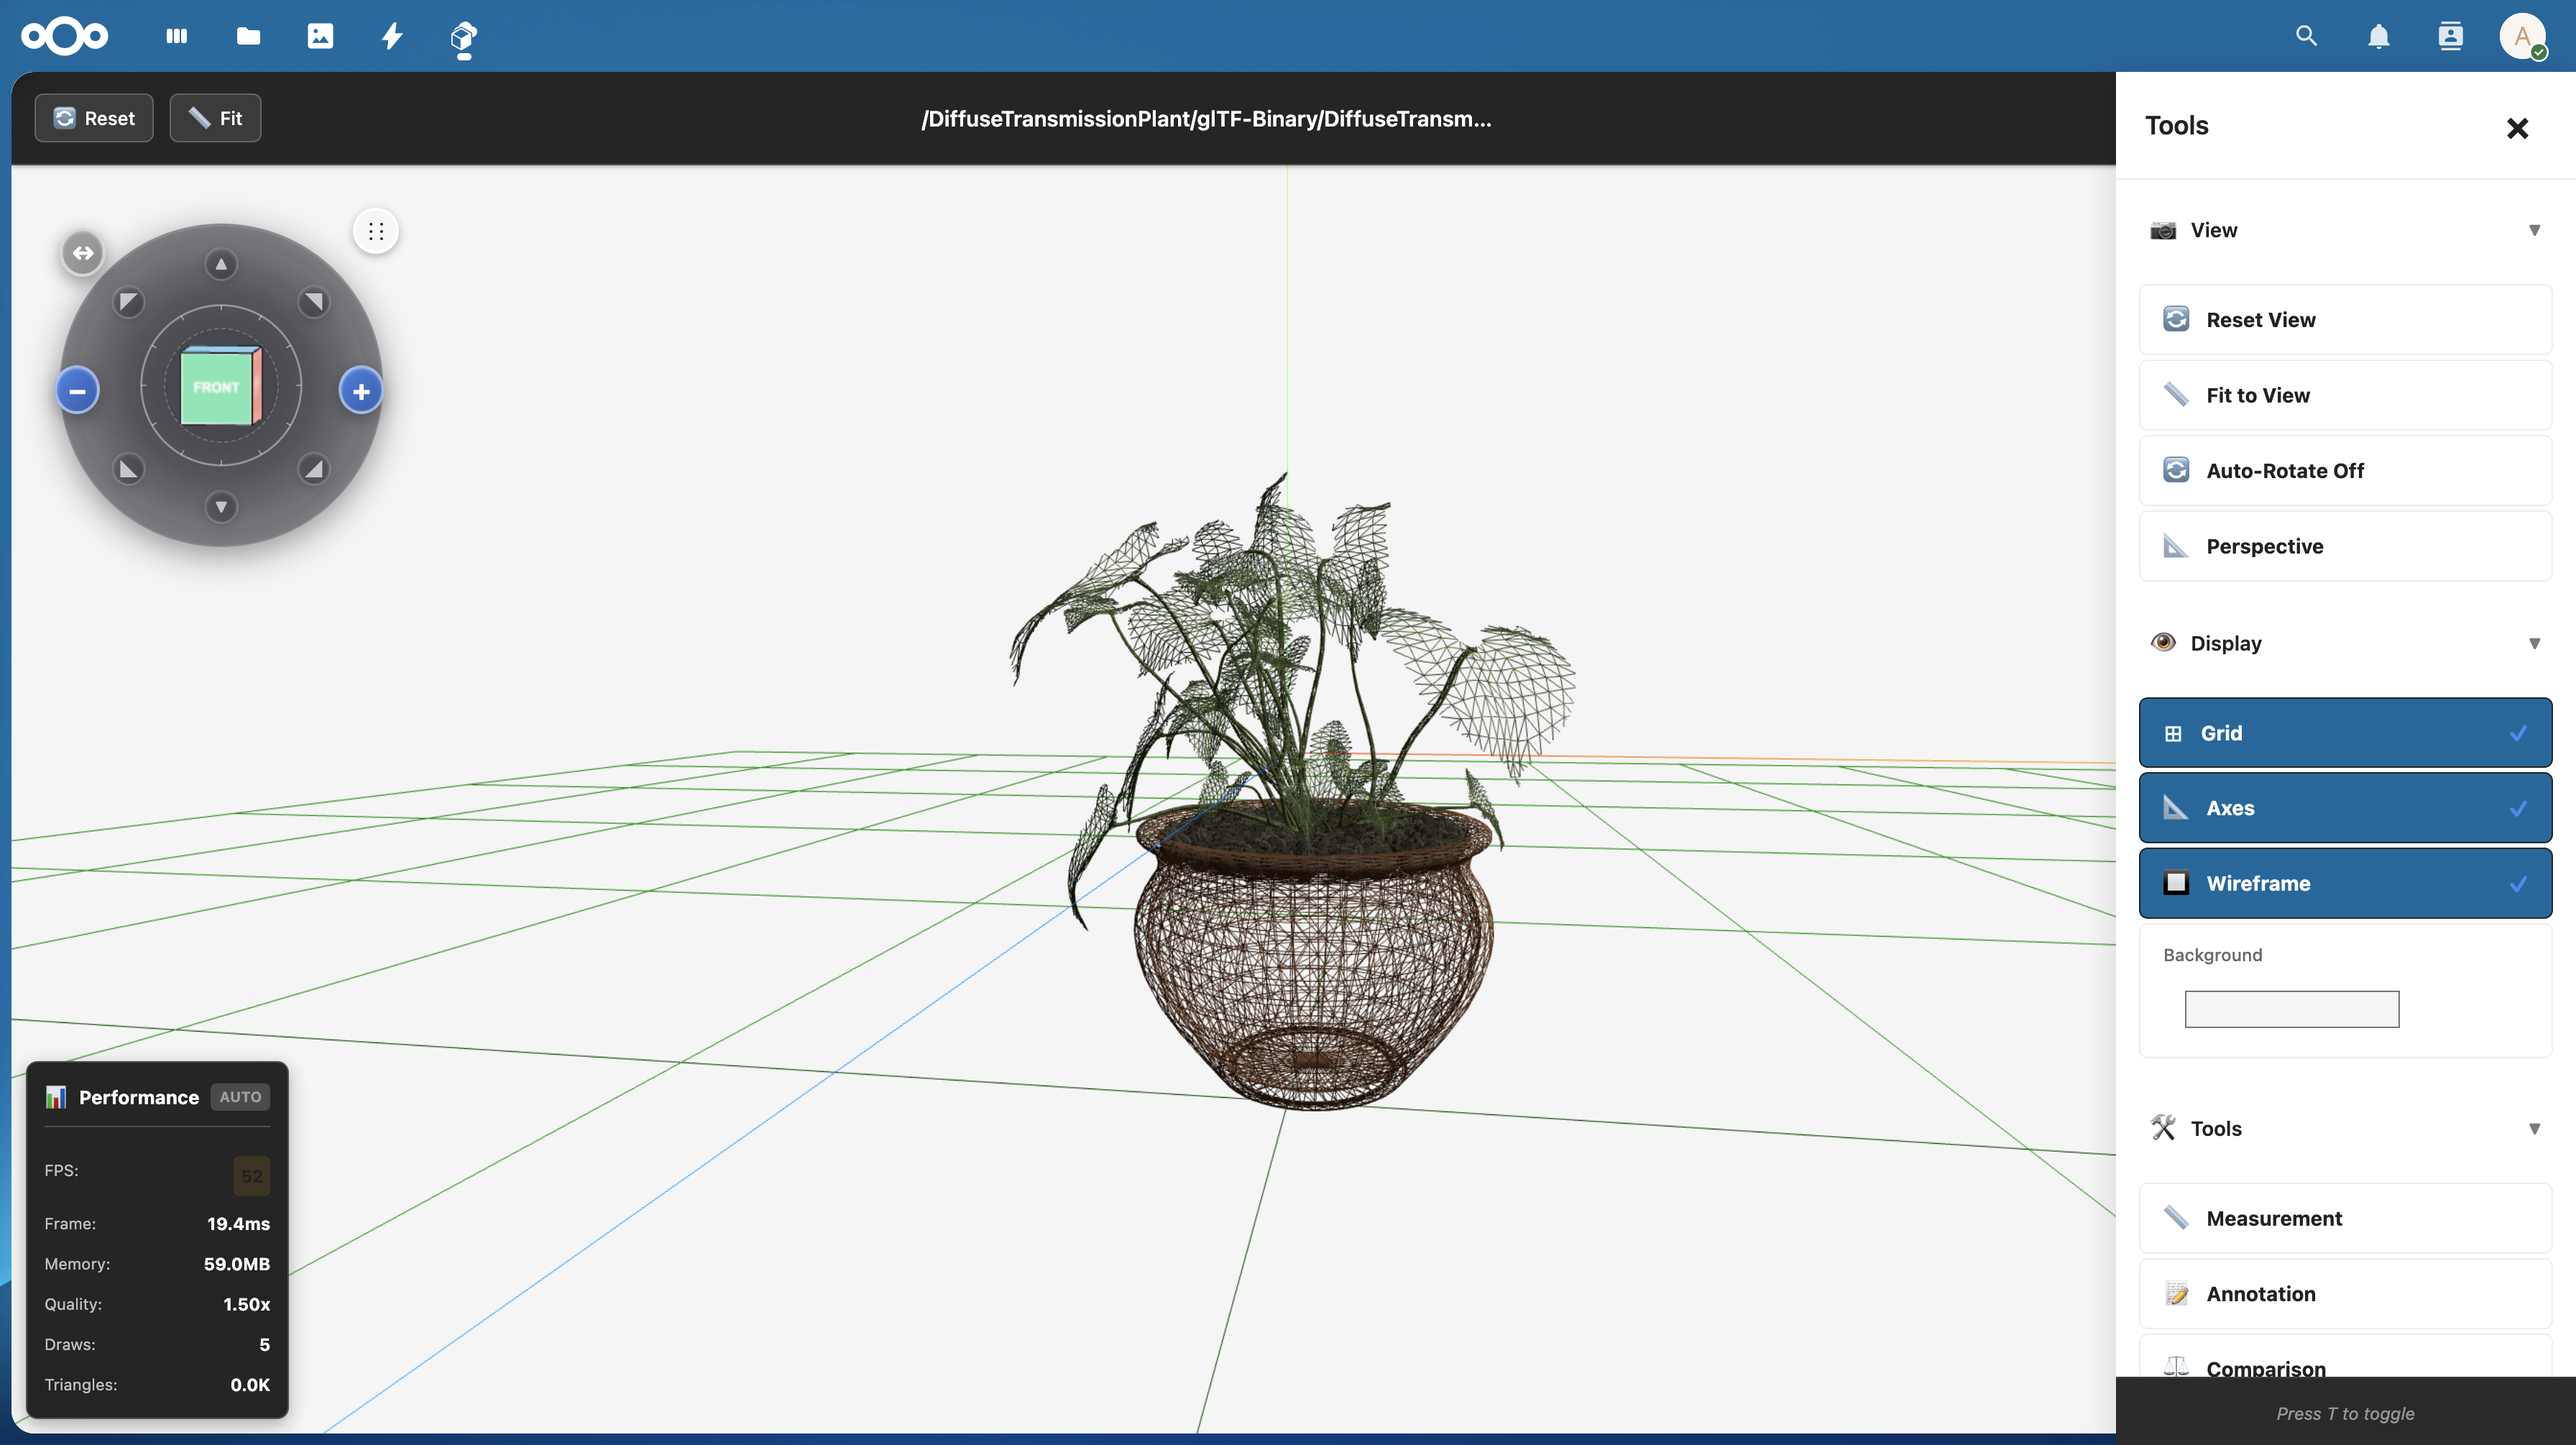This screenshot has width=2576, height=1445.
Task: Open the Photos app icon
Action: click(x=320, y=36)
